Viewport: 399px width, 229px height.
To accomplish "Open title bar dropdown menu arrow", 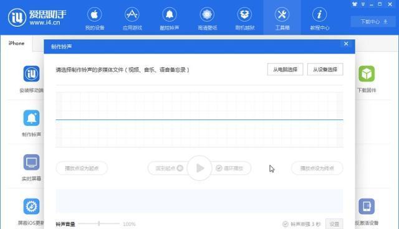I will click(363, 4).
